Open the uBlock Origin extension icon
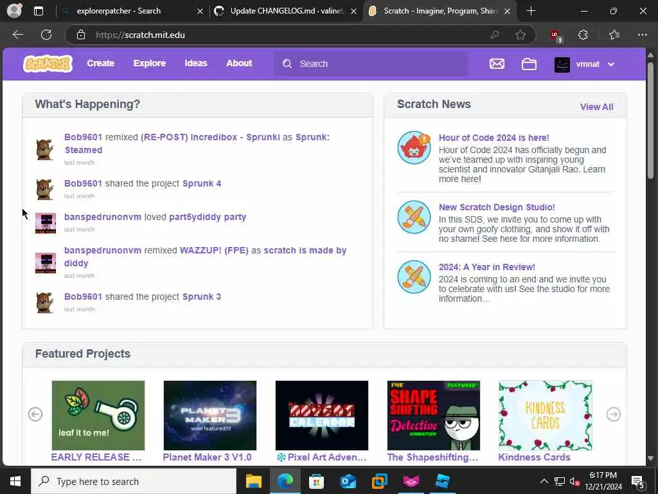The width and height of the screenshot is (658, 494). 556,36
